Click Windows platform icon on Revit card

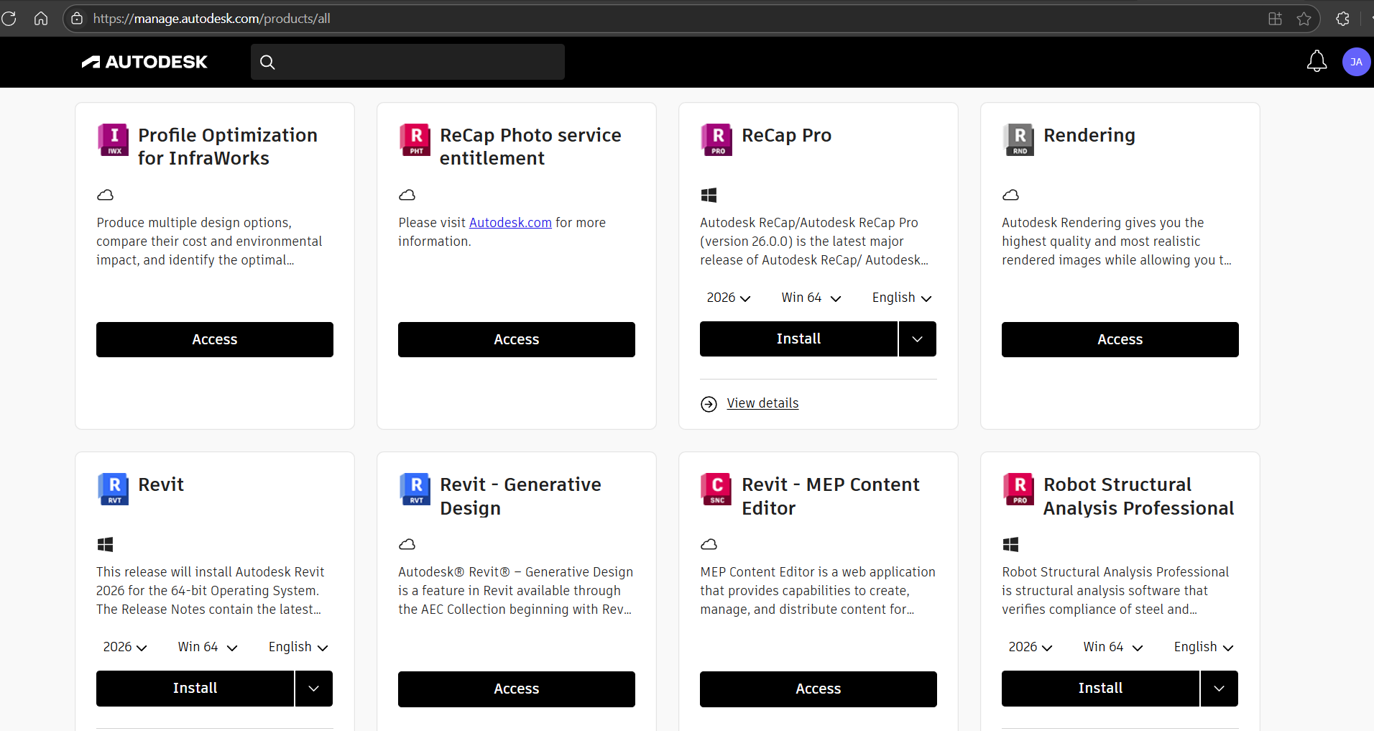[105, 544]
